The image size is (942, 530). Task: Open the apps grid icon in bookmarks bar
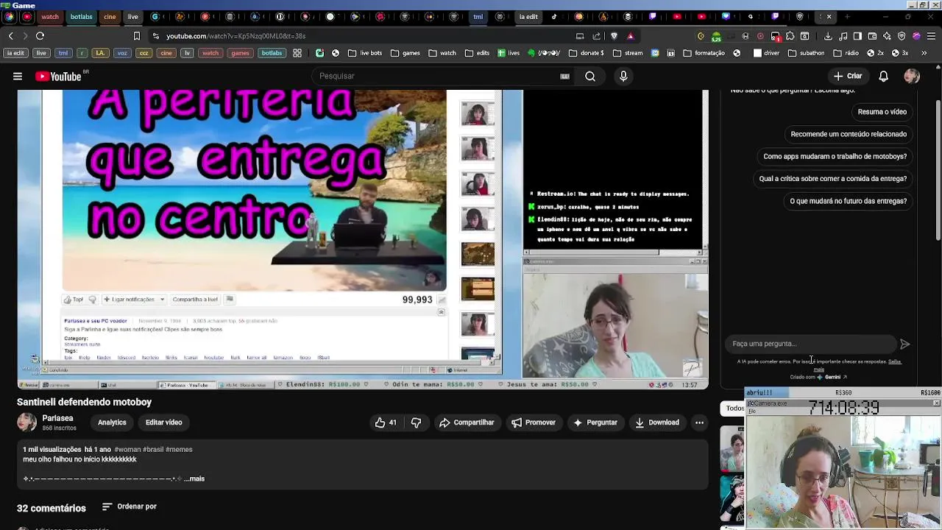click(297, 53)
